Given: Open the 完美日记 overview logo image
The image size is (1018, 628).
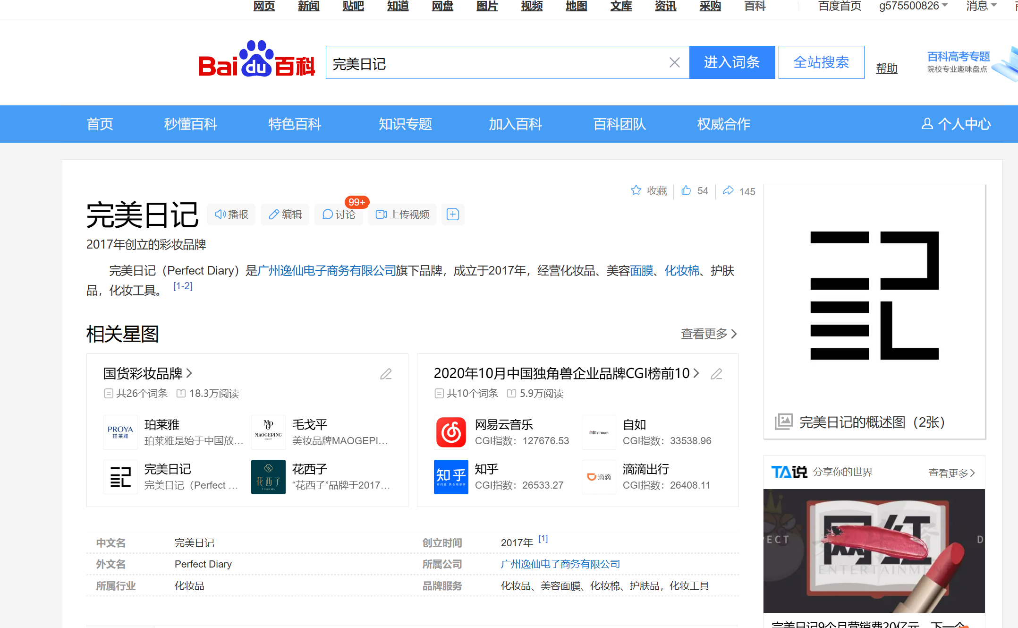Looking at the screenshot, I should (874, 295).
